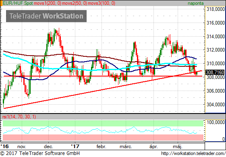The image size is (226, 157).
Task: Click the green overbought RSI band
Action: pyautogui.click(x=103, y=124)
